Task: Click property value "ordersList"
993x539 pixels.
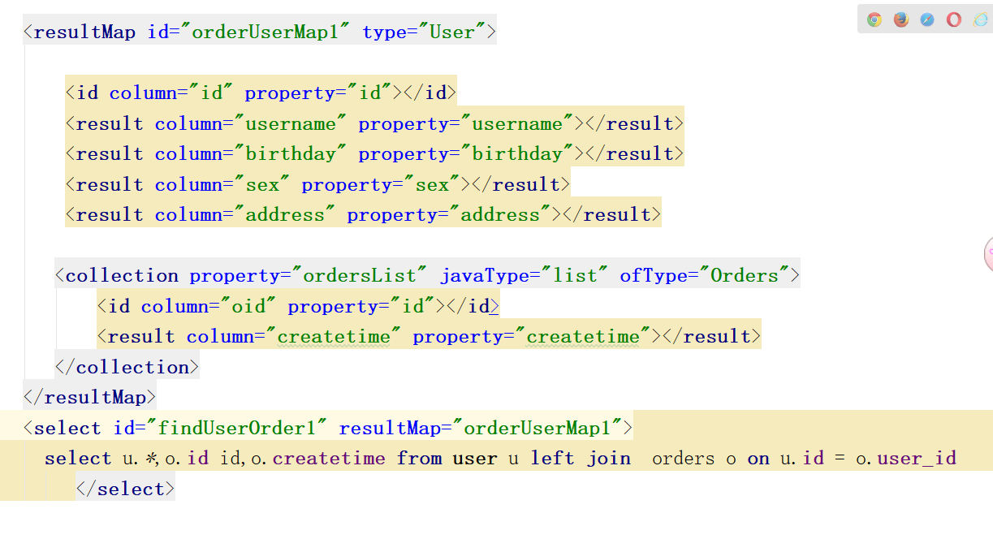Action: click(x=359, y=276)
